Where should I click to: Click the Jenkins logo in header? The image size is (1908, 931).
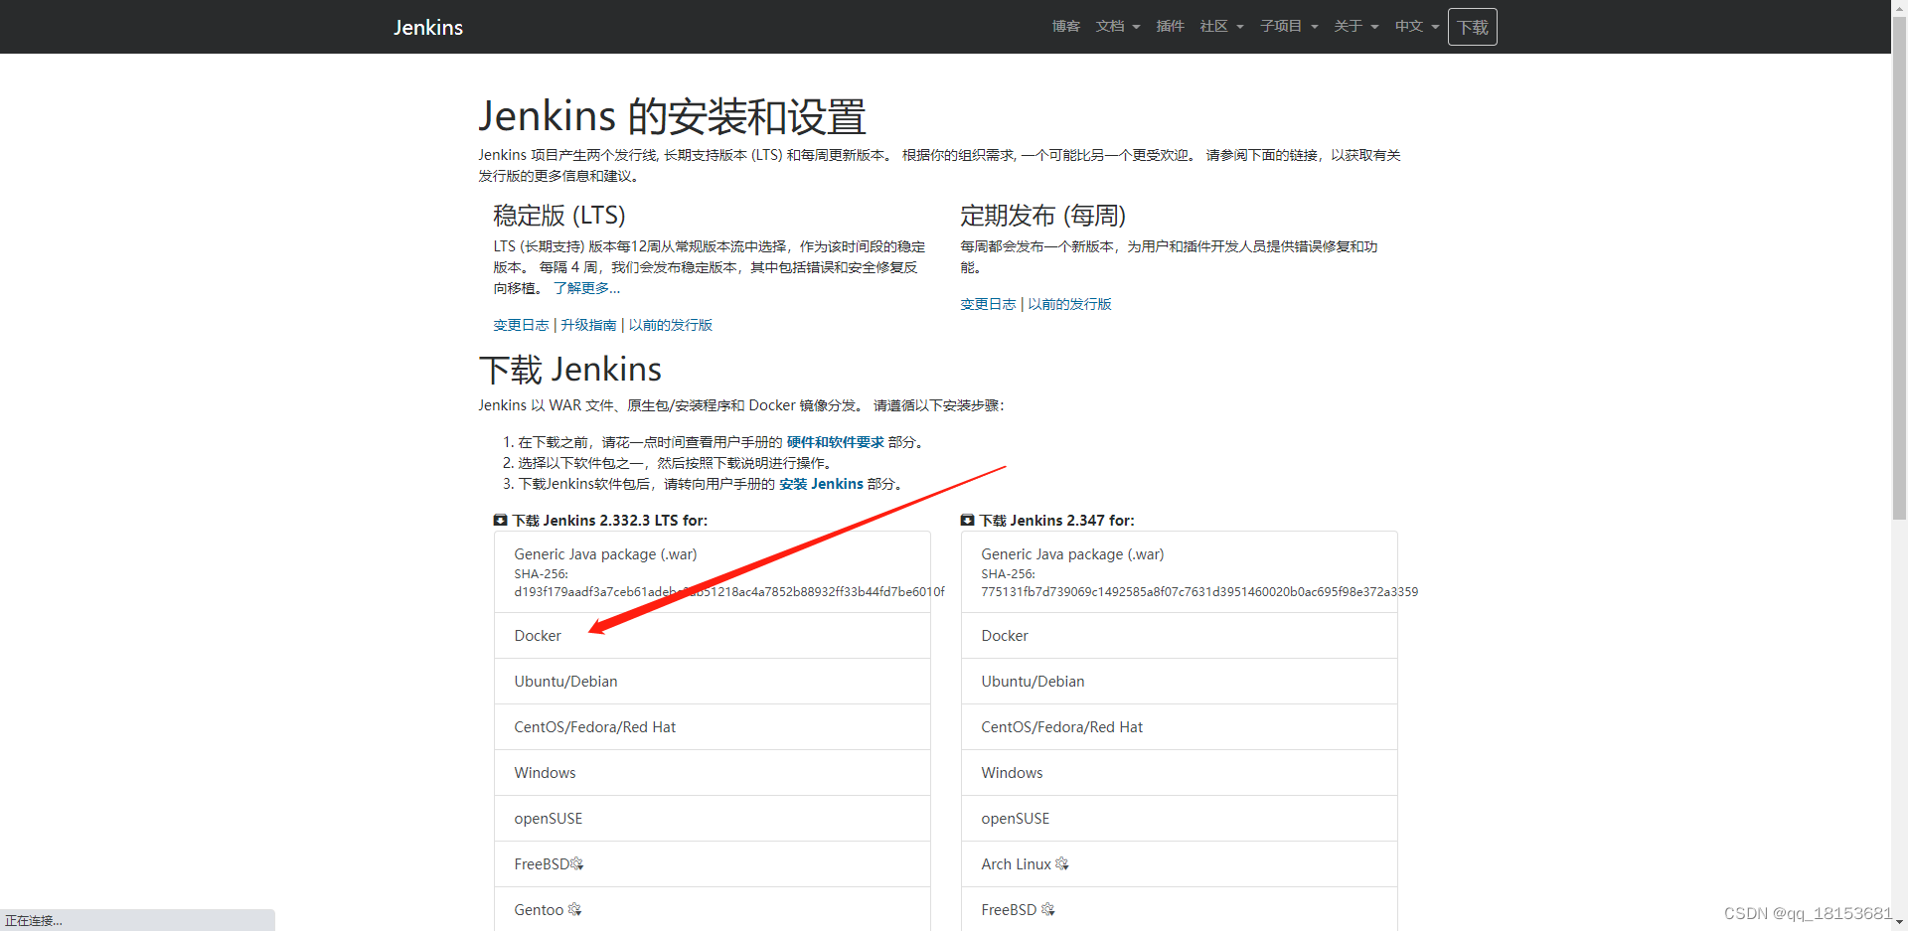tap(428, 27)
